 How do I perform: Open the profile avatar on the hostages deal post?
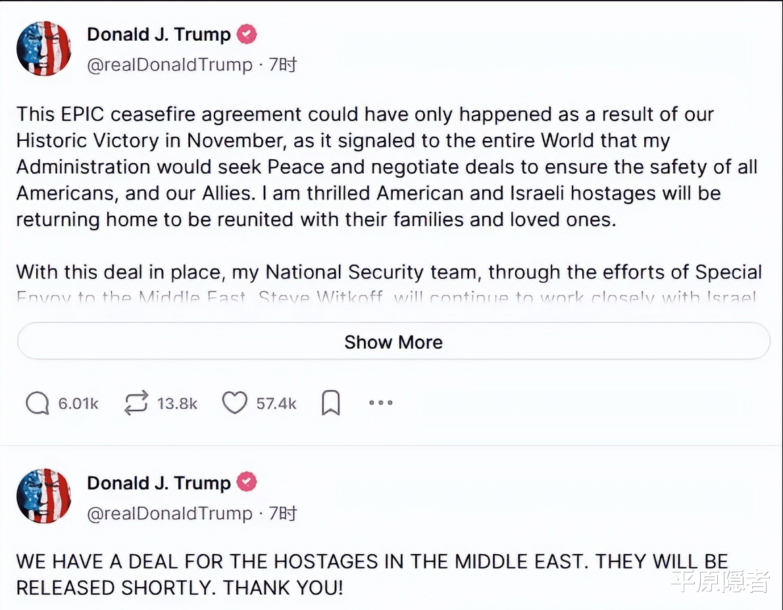(x=43, y=496)
